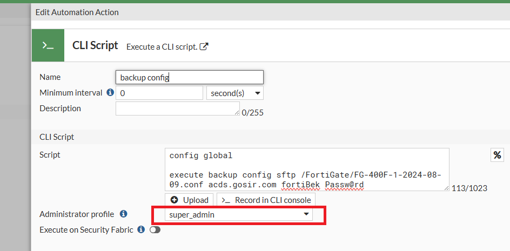This screenshot has width=510, height=251.
Task: Click the Script text area resize handle
Action: pyautogui.click(x=446, y=188)
